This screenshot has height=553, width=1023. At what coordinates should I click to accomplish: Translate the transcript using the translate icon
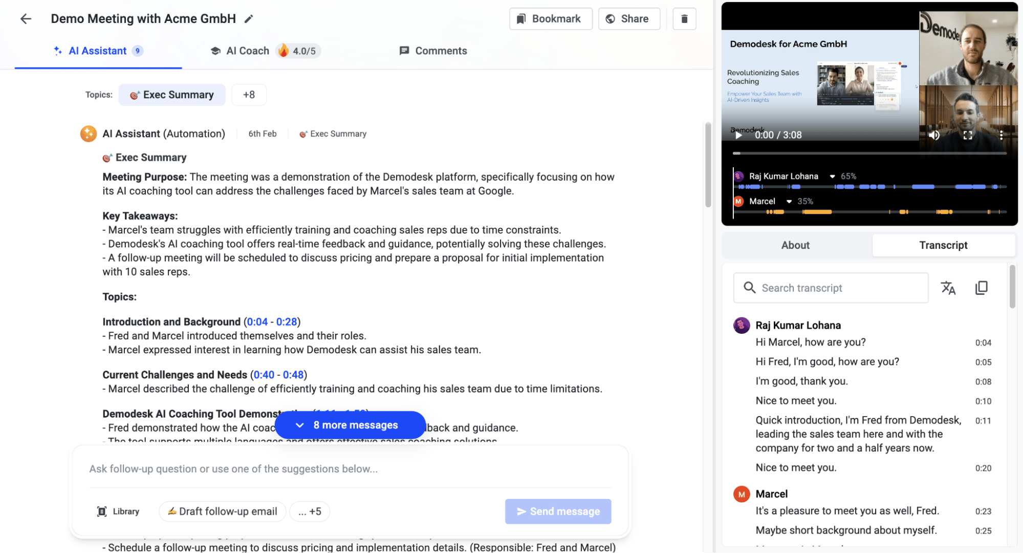coord(948,288)
